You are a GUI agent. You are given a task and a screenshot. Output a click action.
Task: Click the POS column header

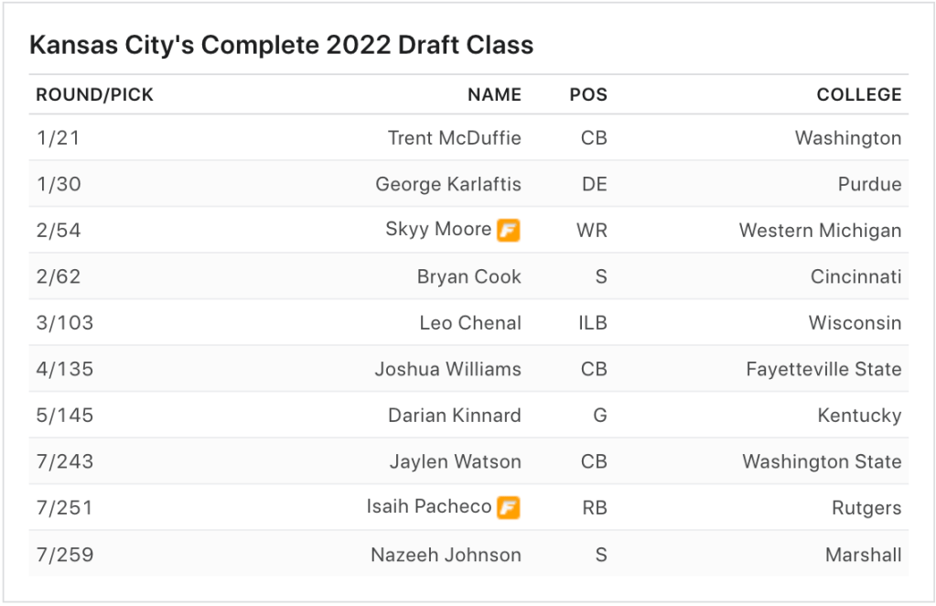pos(588,94)
